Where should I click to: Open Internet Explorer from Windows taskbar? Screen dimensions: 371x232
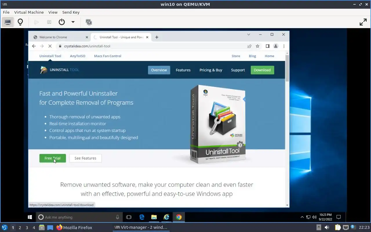tap(166, 217)
